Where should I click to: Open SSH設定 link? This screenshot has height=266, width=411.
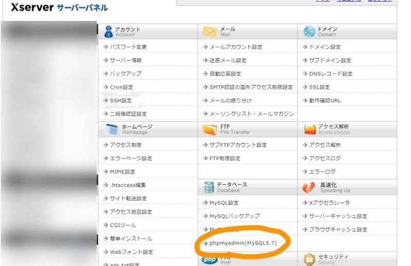(x=121, y=100)
